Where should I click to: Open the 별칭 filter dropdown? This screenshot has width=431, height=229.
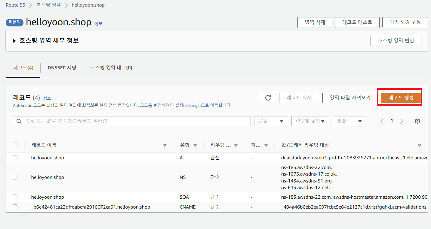[349, 121]
